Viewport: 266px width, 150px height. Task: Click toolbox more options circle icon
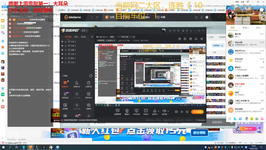click(91, 76)
